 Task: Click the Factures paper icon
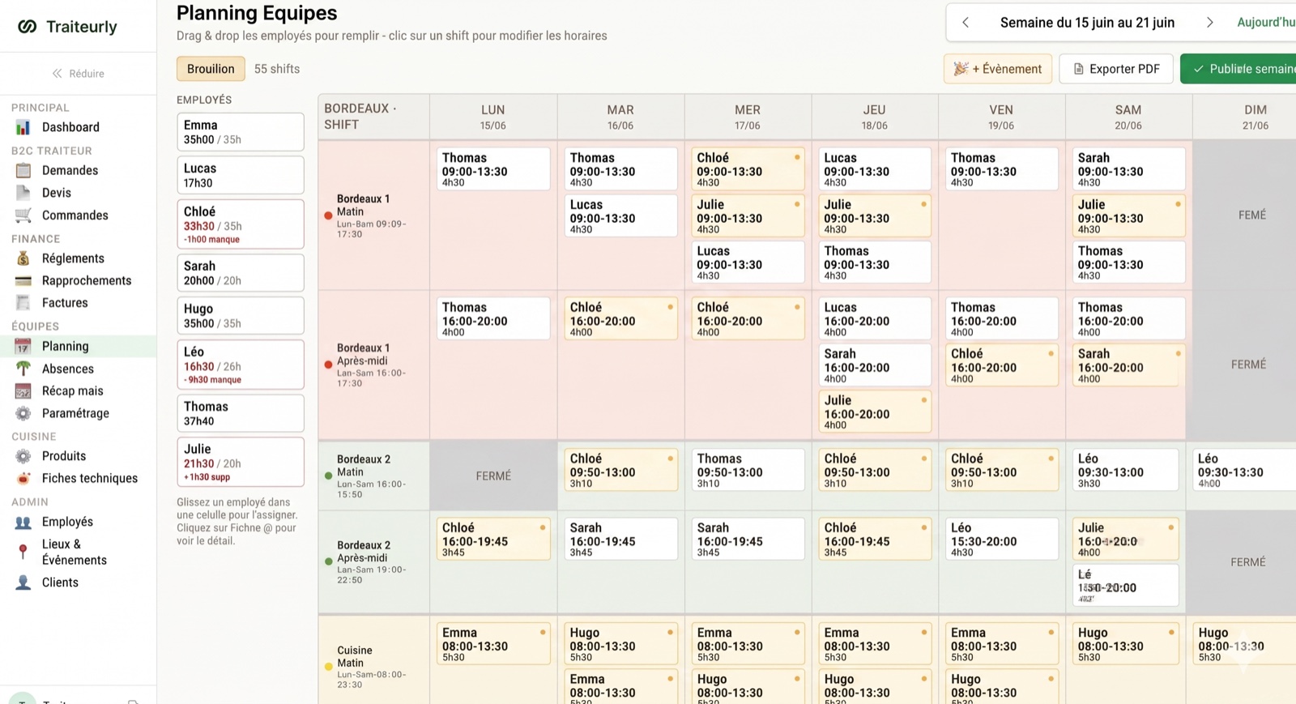[23, 303]
